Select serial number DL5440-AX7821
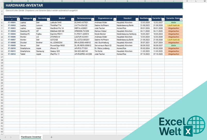207x140 pixels. pos(84,22)
